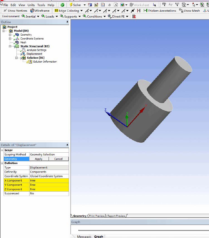Open the Solve dropdown arrow
Image resolution: width=209 pixels, height=238 pixels.
pos(85,5)
